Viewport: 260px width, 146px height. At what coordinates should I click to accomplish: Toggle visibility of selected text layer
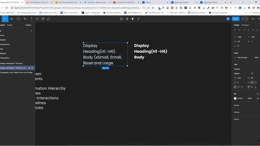32,68
